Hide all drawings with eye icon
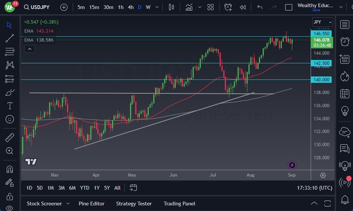 pyautogui.click(x=10, y=208)
